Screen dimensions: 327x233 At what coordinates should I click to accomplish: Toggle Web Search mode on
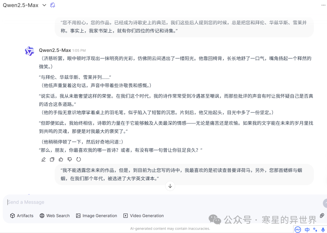pyautogui.click(x=54, y=216)
